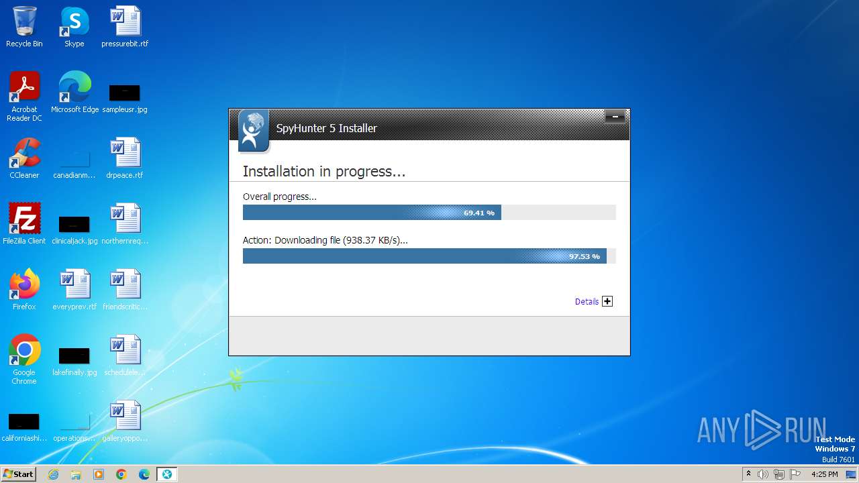Image resolution: width=859 pixels, height=483 pixels.
Task: Open Chrome from the taskbar
Action: point(121,474)
